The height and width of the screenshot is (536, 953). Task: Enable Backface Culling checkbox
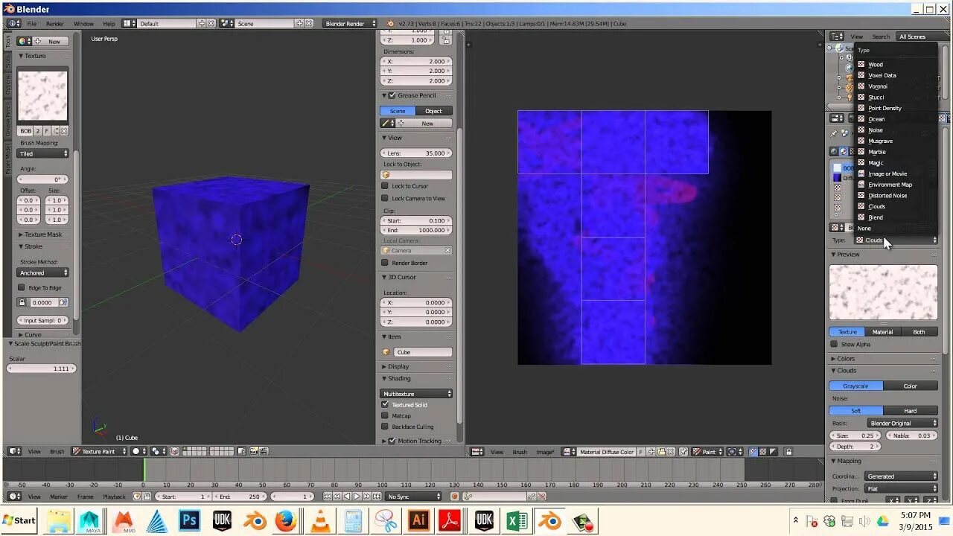pyautogui.click(x=385, y=427)
